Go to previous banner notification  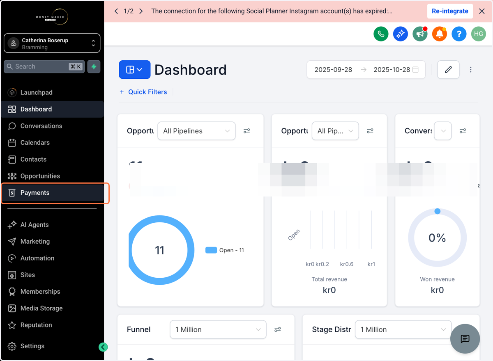116,11
